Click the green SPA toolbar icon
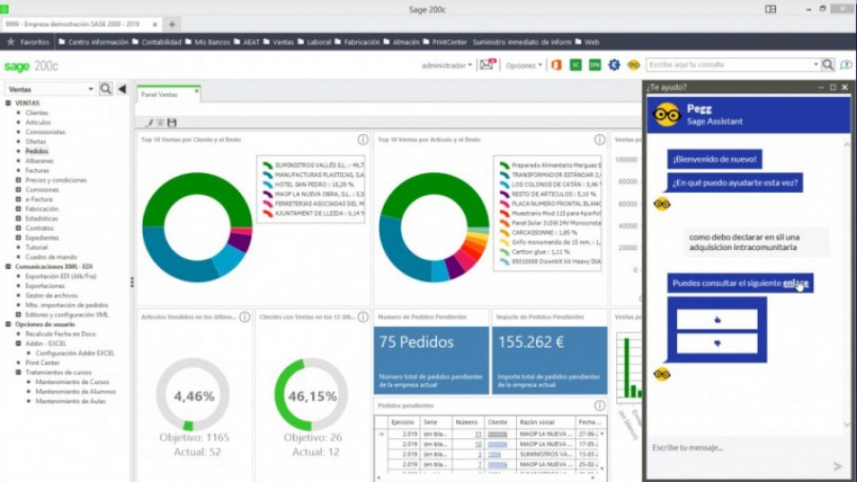 [594, 65]
